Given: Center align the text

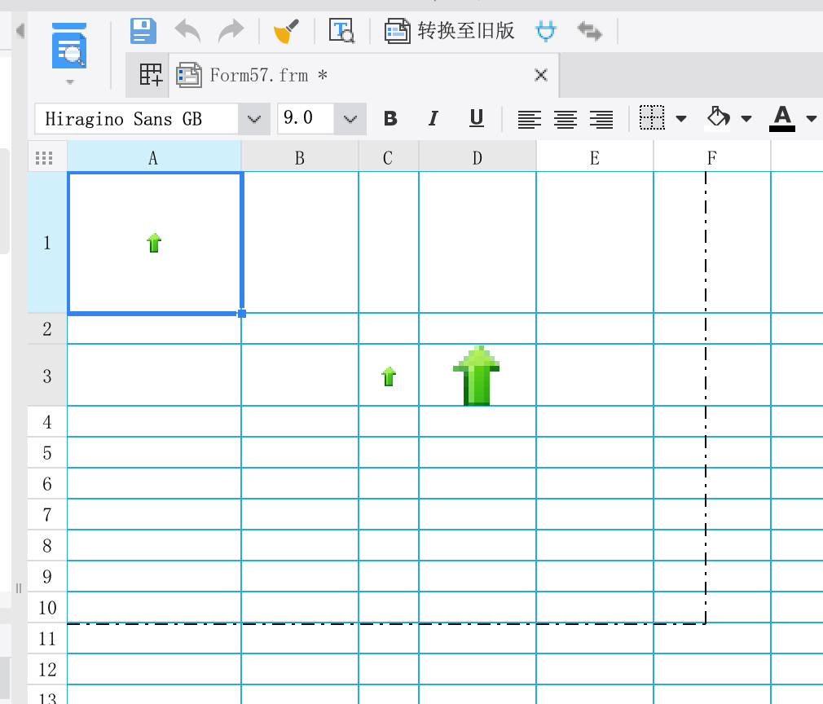Looking at the screenshot, I should pyautogui.click(x=566, y=119).
